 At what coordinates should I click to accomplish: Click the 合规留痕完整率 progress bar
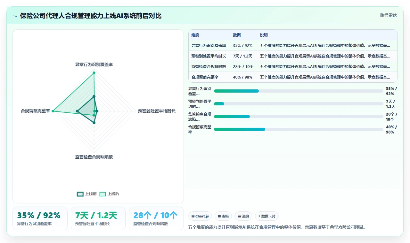[299, 129]
